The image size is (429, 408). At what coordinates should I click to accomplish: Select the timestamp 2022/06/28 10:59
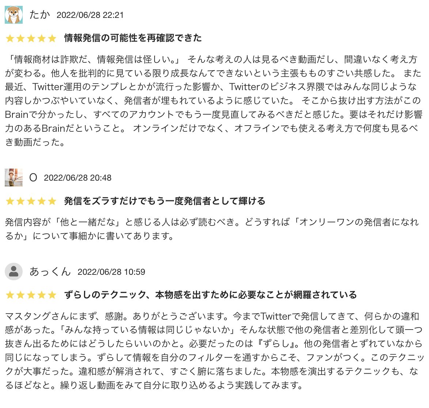point(111,272)
